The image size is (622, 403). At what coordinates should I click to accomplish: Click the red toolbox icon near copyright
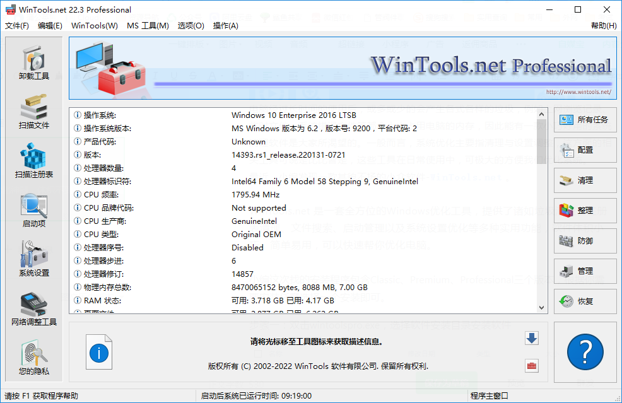(532, 366)
